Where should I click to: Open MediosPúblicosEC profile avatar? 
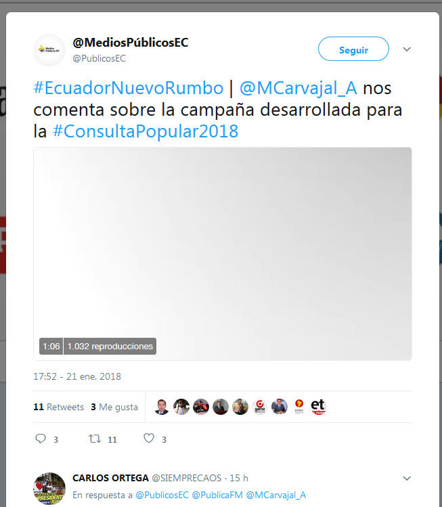[49, 50]
